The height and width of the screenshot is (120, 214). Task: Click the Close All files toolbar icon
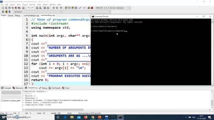[x=19, y=8]
